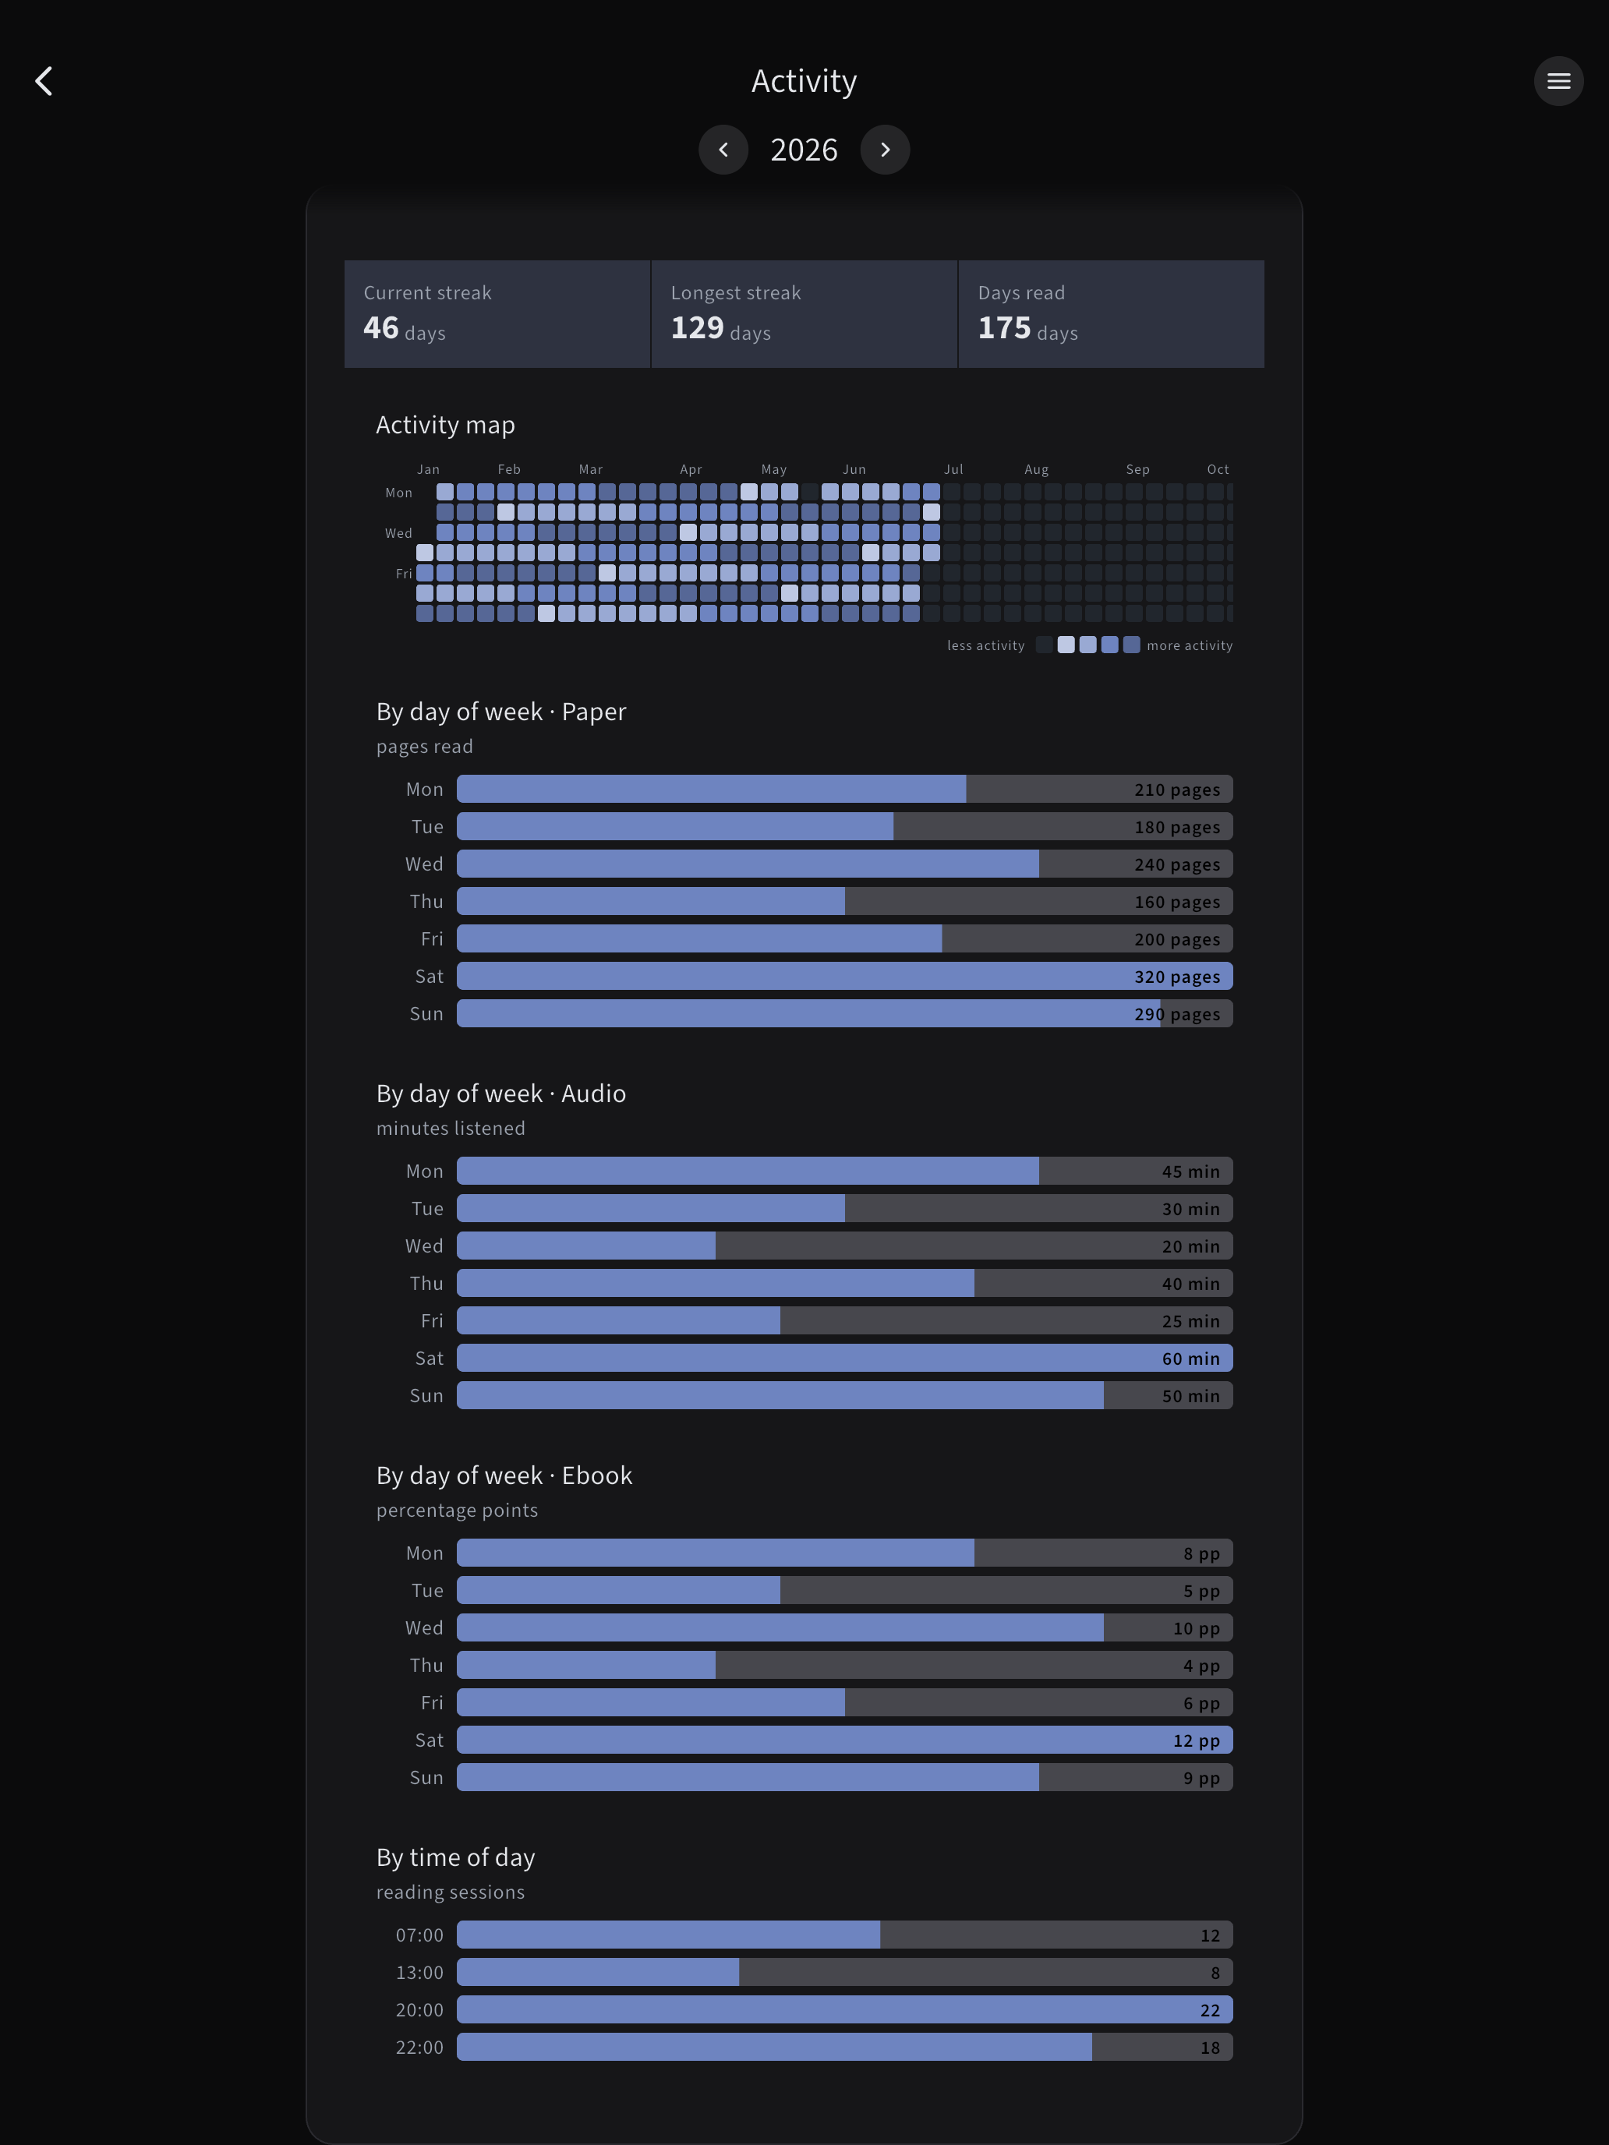Screen dimensions: 1609x2145
Task: Click the '210 pages' value
Action: point(1177,790)
